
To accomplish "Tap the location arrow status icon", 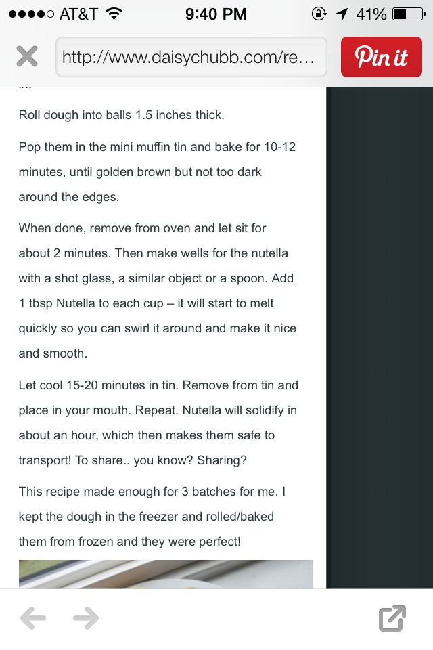I will click(x=342, y=14).
